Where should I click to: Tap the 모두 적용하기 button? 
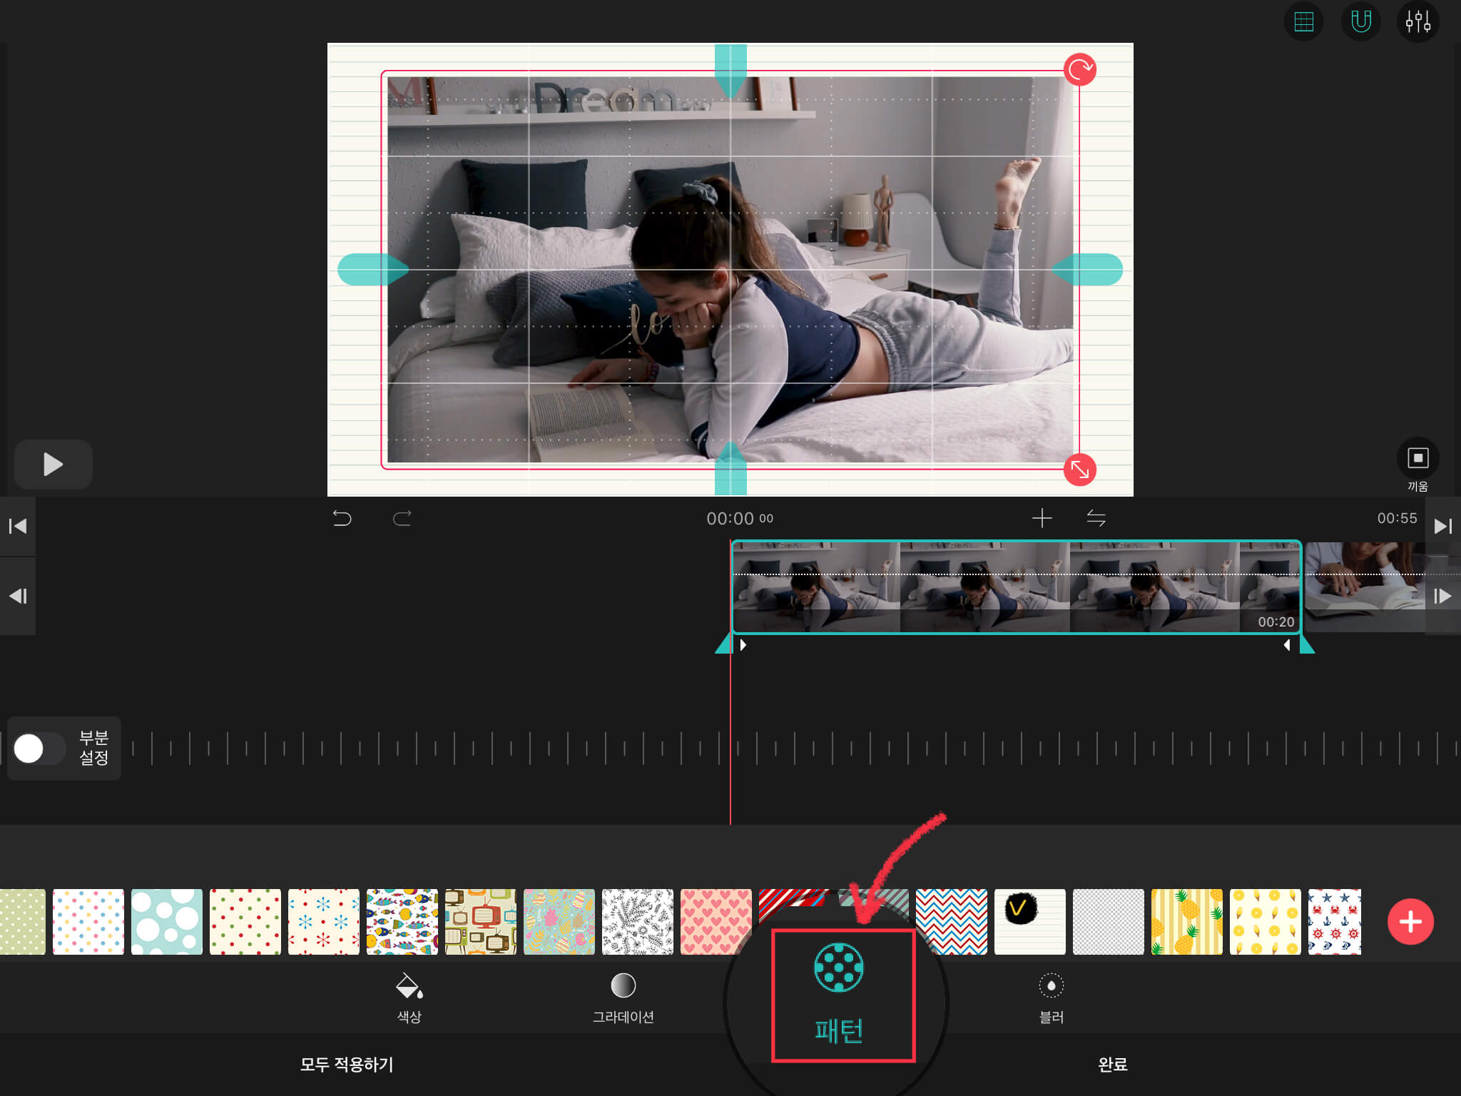347,1065
